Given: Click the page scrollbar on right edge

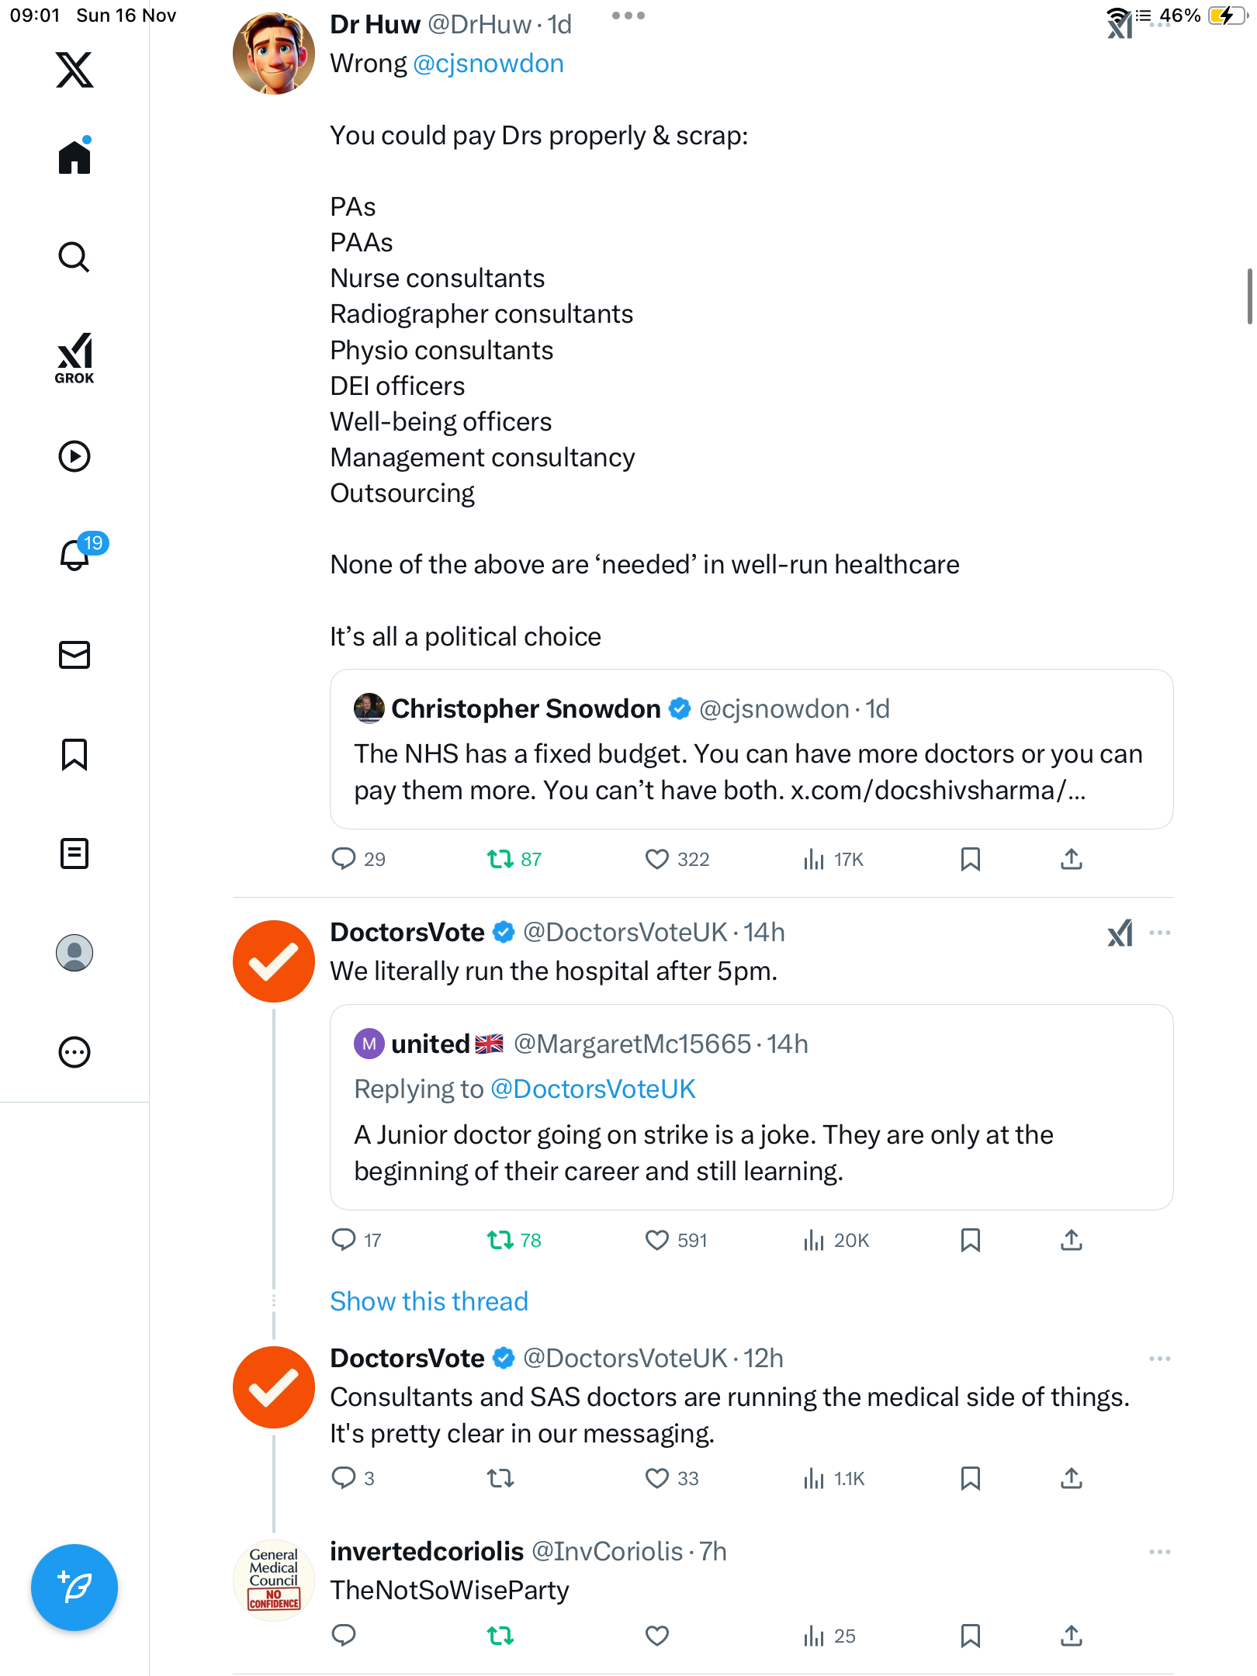Looking at the screenshot, I should click(1249, 296).
